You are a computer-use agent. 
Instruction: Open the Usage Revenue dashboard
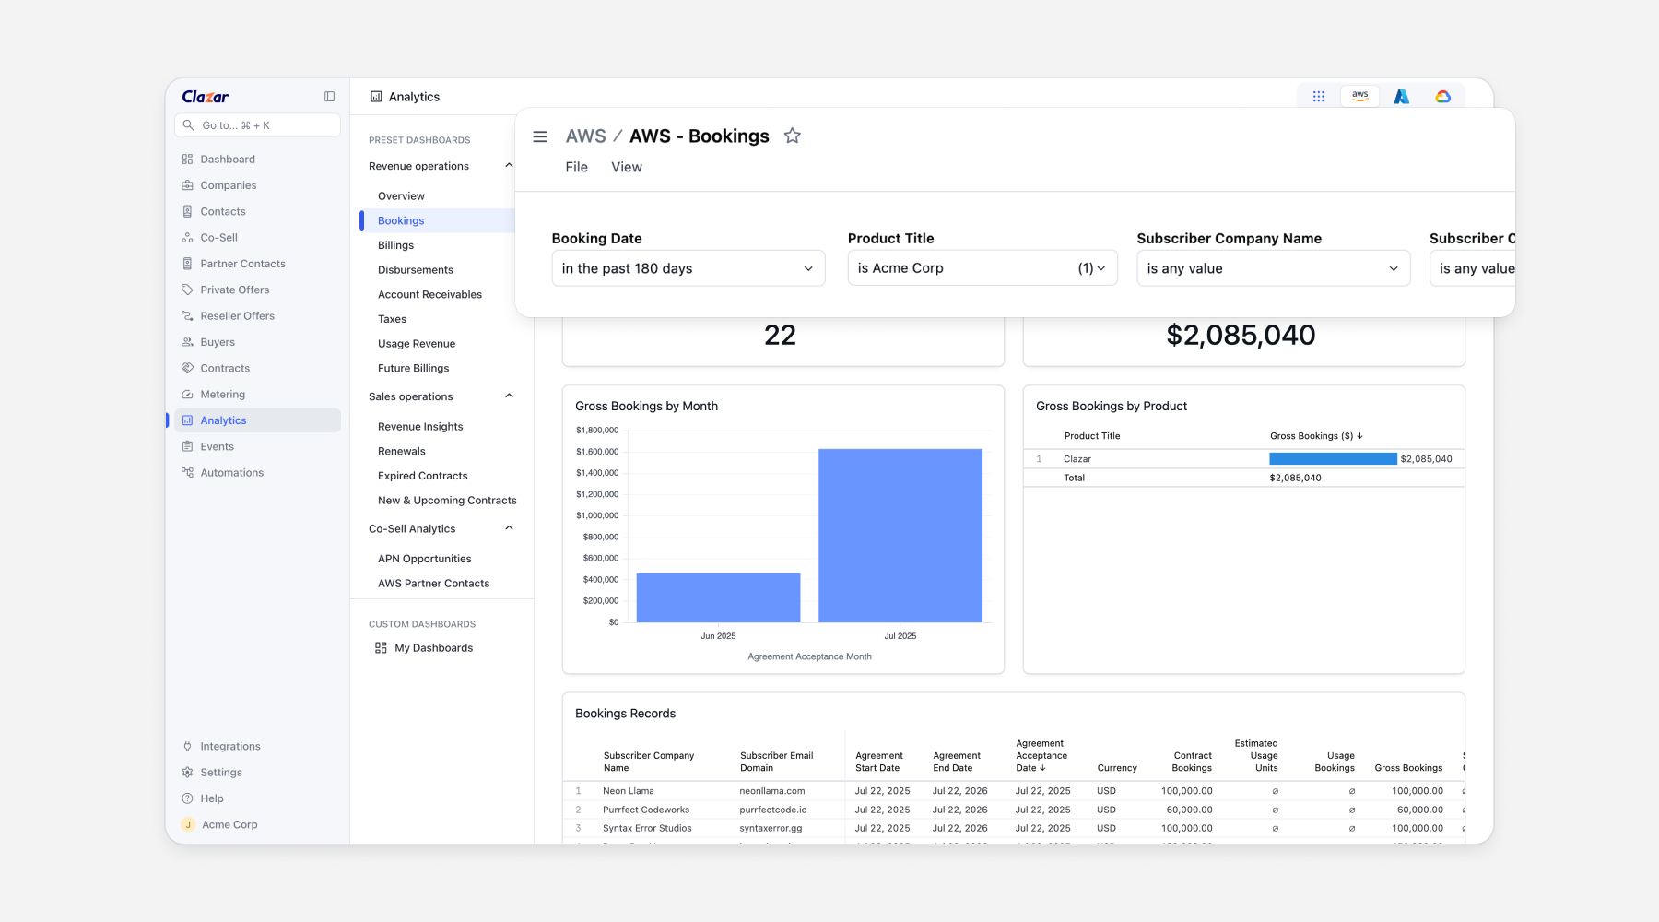[417, 344]
